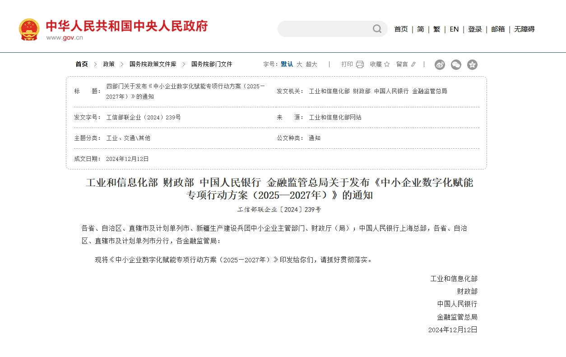Go to 政策 breadcrumb
Viewport: 566px width, 357px height.
109,64
